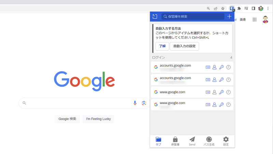Click the Google 検索 button

pos(67,119)
